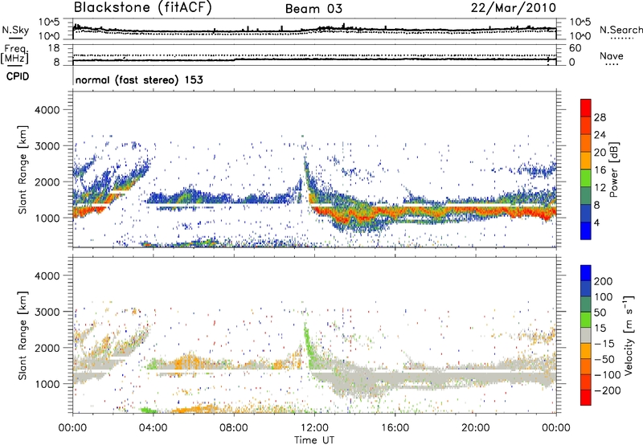Click the red top segment of the Power colorbar
This screenshot has width=643, height=445.
[586, 108]
